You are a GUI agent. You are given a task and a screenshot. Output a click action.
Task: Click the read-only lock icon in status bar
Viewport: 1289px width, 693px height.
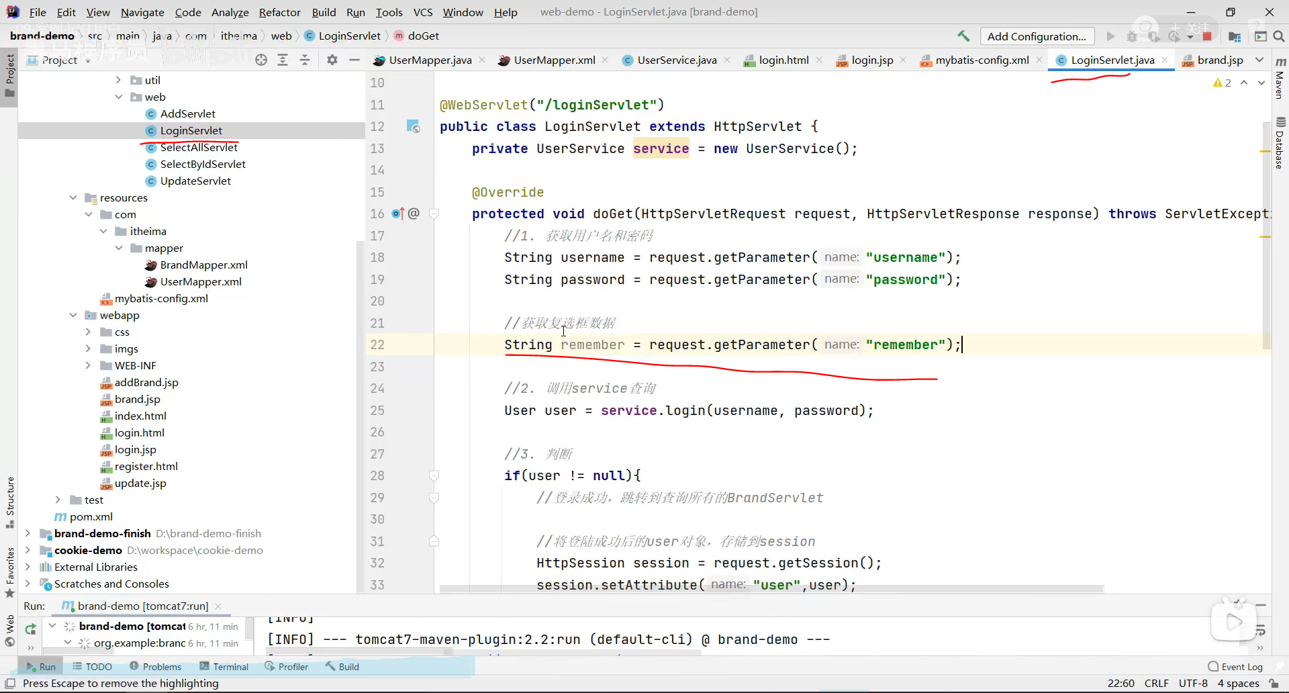click(x=1274, y=683)
